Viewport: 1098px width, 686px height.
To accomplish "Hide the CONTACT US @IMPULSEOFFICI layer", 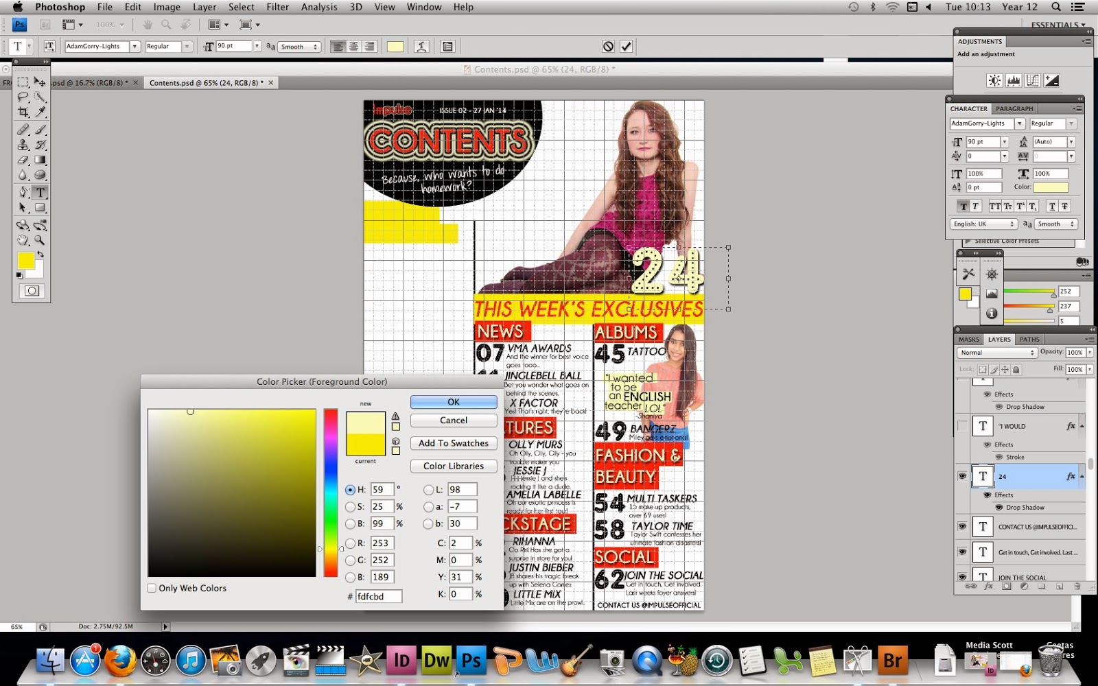I will click(x=962, y=527).
